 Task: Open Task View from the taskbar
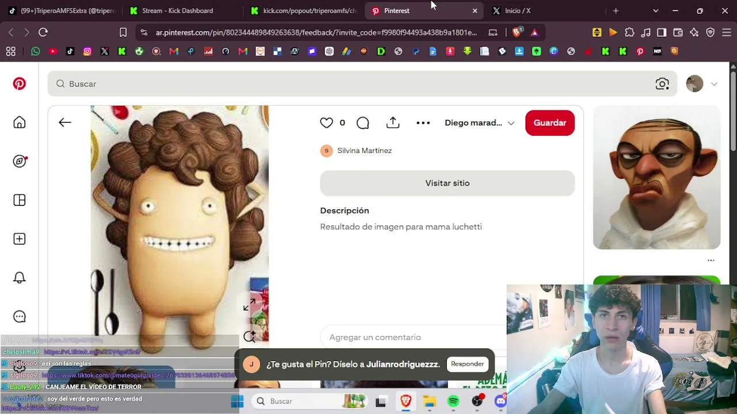pos(381,401)
